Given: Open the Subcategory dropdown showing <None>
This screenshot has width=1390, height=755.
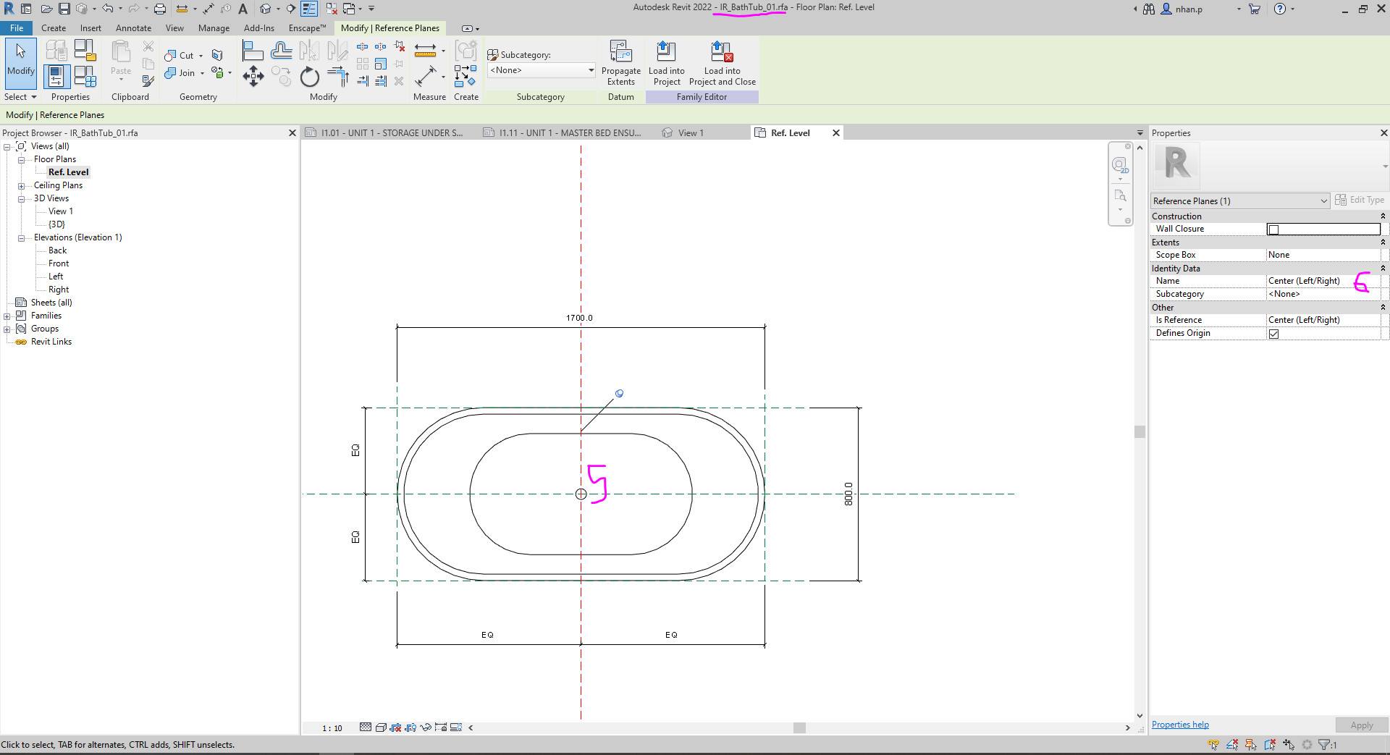Looking at the screenshot, I should (591, 70).
